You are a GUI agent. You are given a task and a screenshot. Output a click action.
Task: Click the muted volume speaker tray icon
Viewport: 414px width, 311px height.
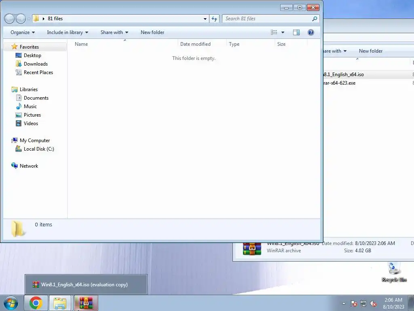pyautogui.click(x=373, y=303)
